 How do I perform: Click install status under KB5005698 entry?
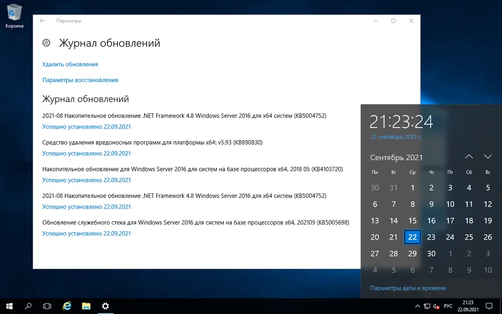click(x=86, y=234)
